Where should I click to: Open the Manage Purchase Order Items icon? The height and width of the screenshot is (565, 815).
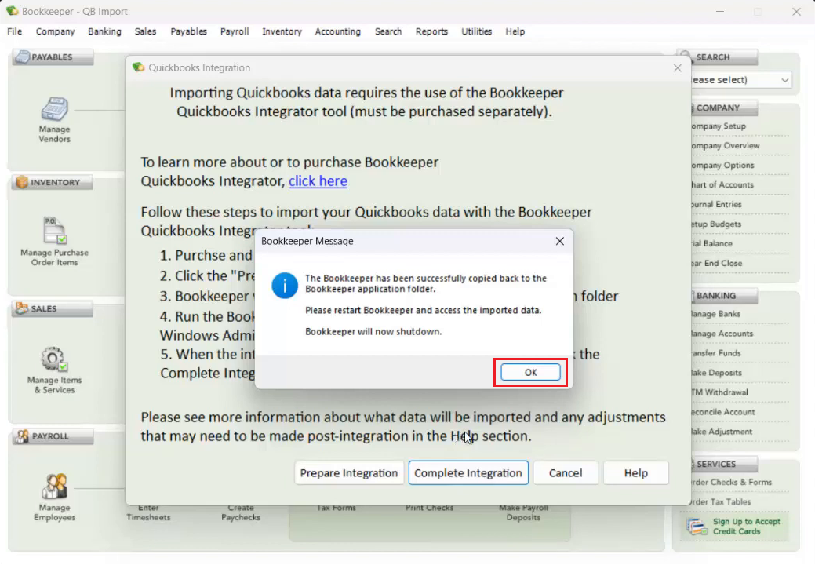tap(55, 230)
